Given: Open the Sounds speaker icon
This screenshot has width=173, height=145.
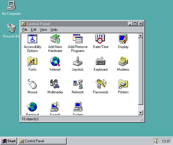Looking at the screenshot, I should click(55, 107).
